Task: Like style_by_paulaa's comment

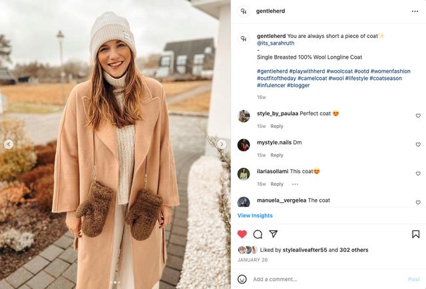Action: click(x=418, y=116)
